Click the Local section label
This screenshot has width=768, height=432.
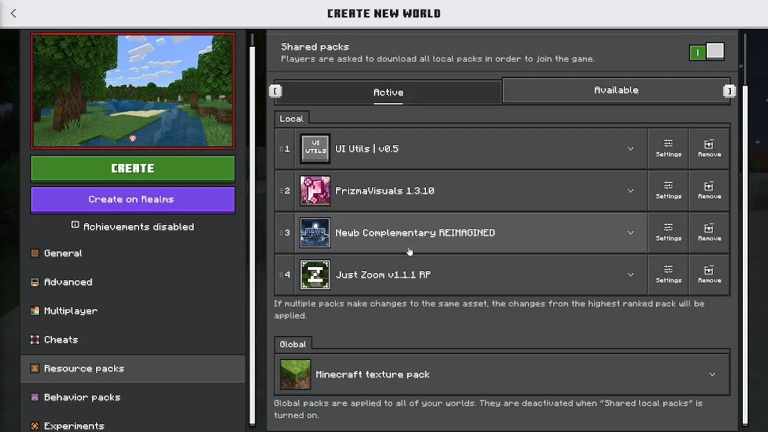point(292,119)
